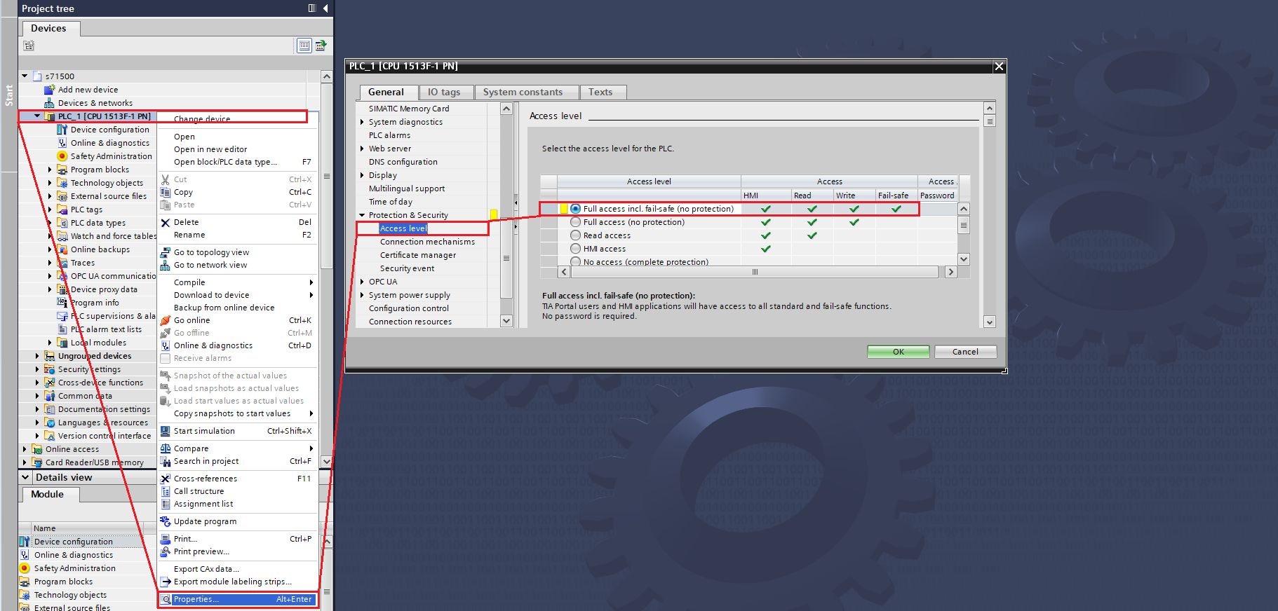Click the Call structure icon
The image size is (1278, 611).
pyautogui.click(x=166, y=491)
